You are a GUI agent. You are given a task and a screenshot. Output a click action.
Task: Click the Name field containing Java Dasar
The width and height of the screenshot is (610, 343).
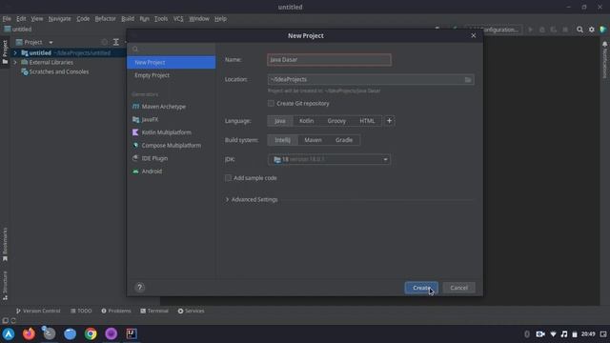coord(329,59)
